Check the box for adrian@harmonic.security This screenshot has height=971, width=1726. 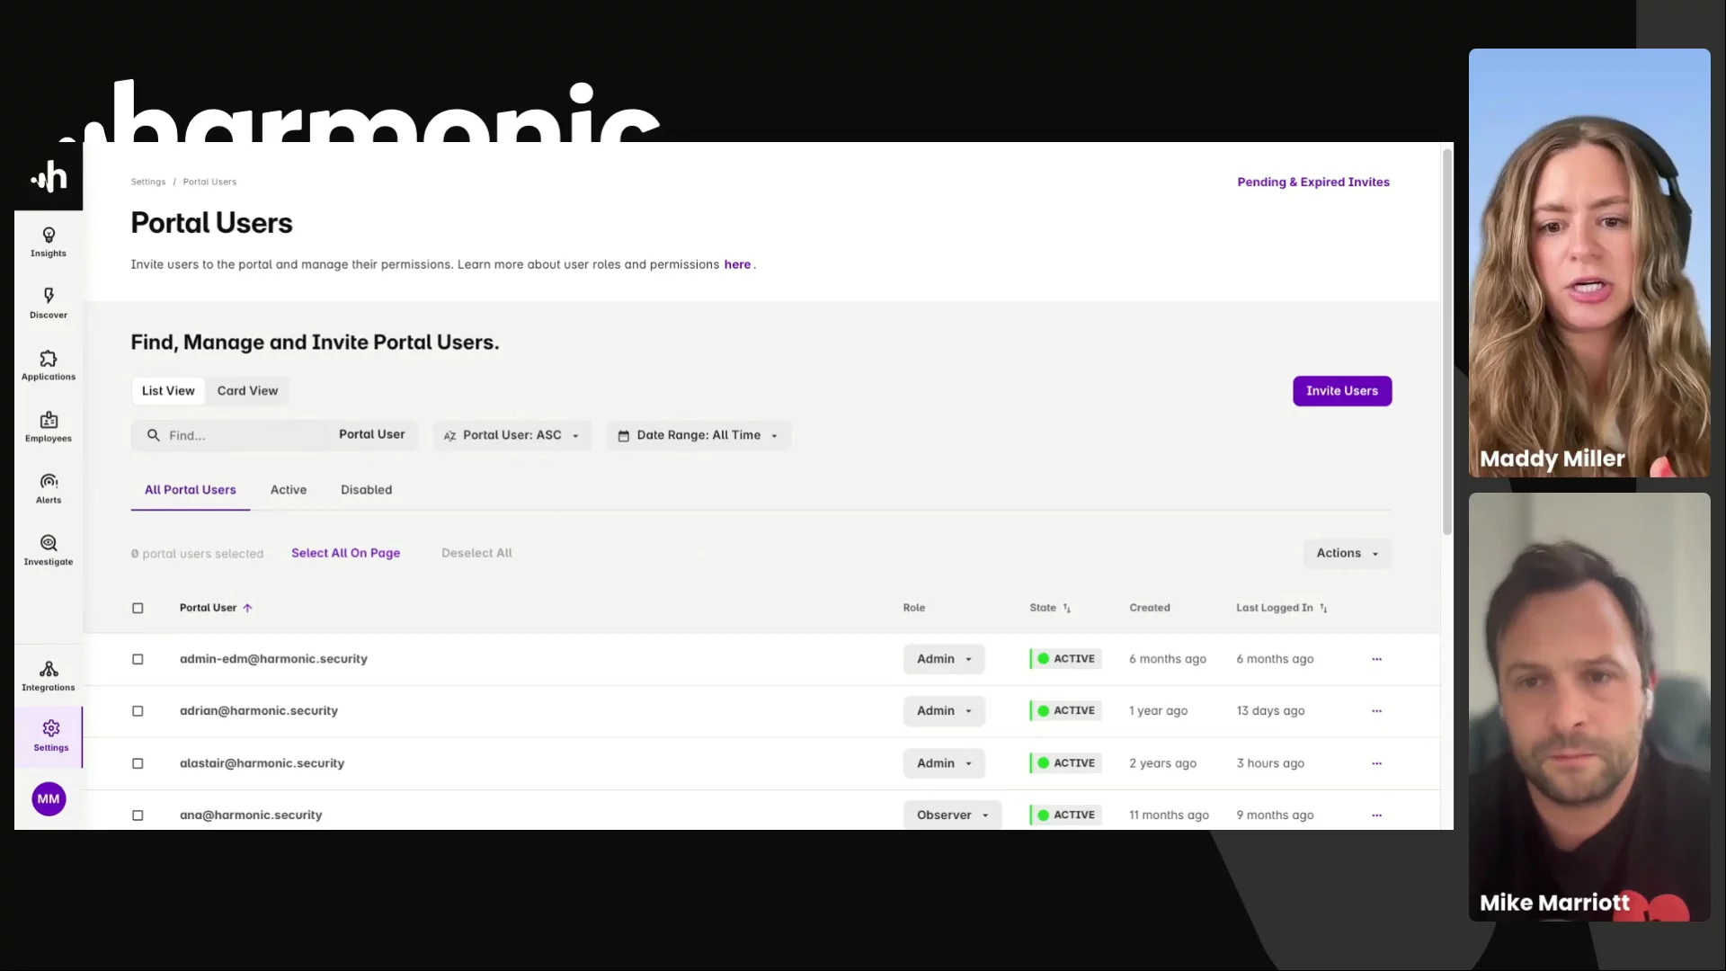[138, 711]
